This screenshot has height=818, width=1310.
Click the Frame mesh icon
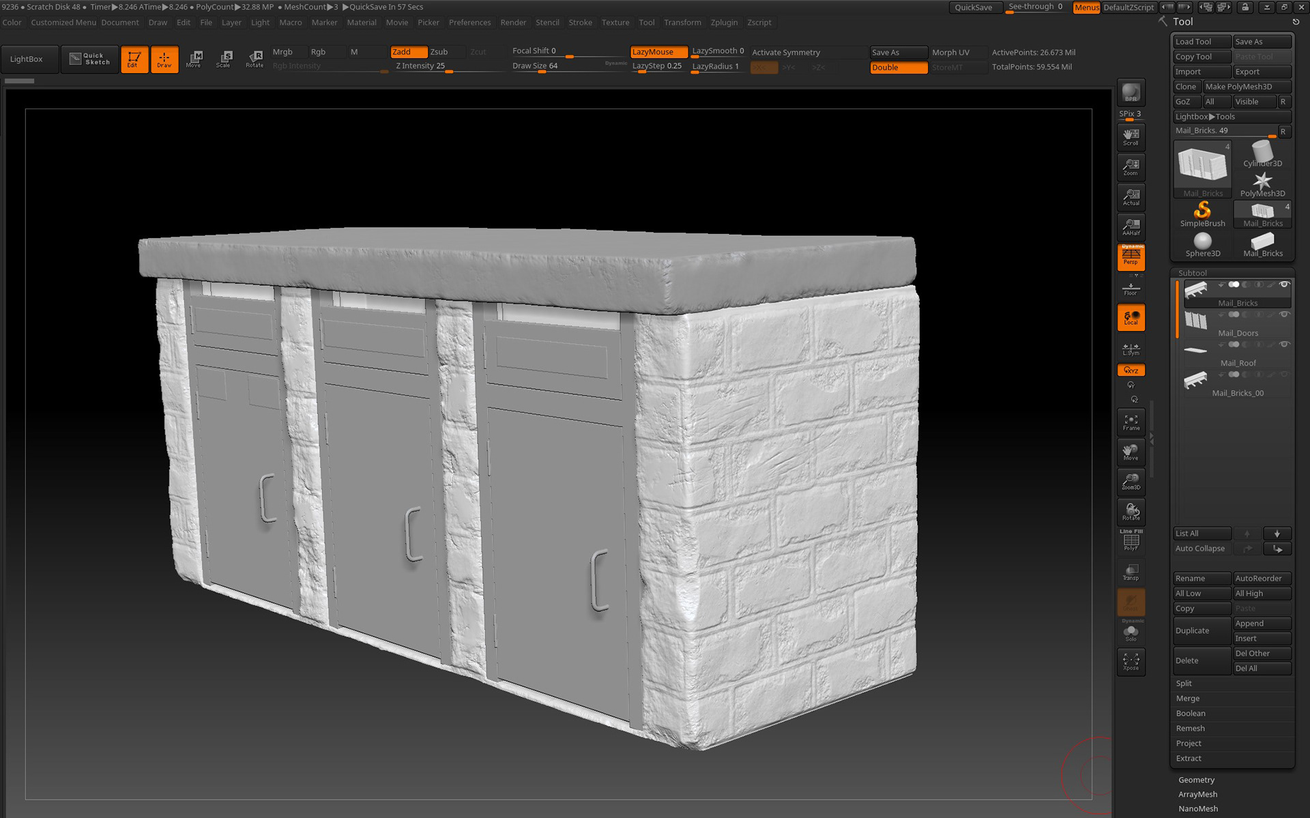click(x=1131, y=422)
